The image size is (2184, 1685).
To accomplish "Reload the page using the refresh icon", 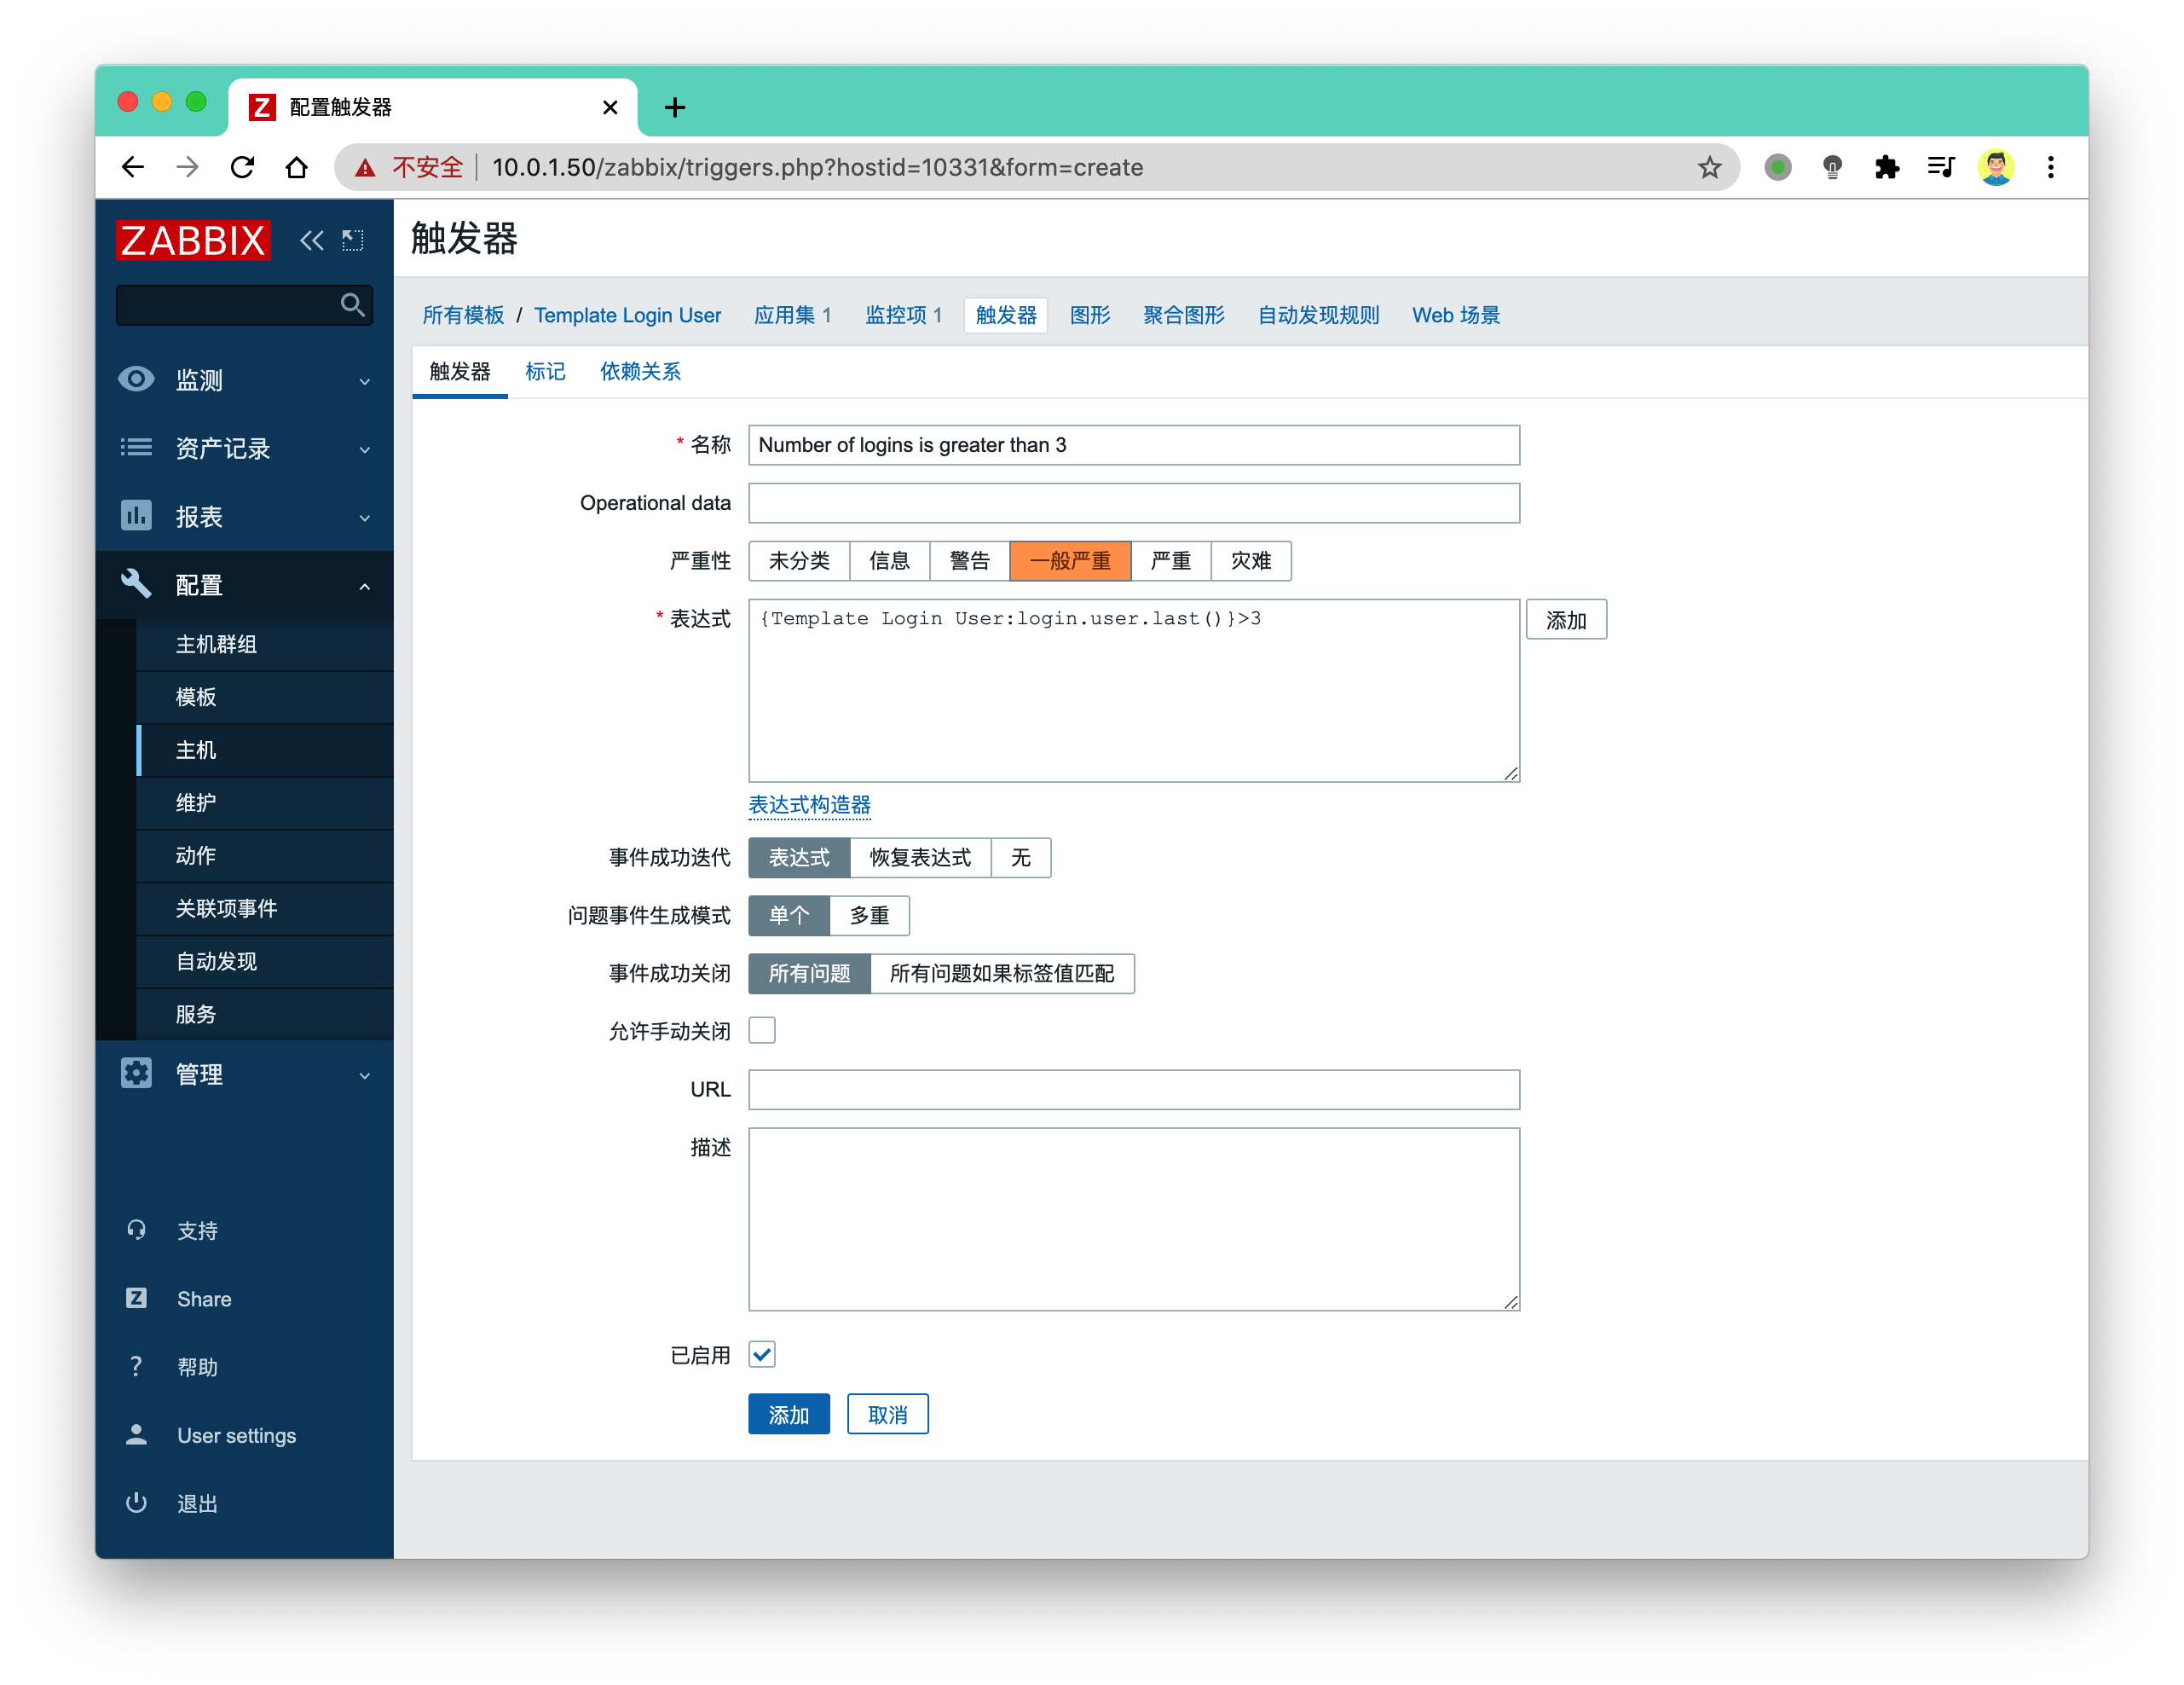I will pyautogui.click(x=242, y=167).
